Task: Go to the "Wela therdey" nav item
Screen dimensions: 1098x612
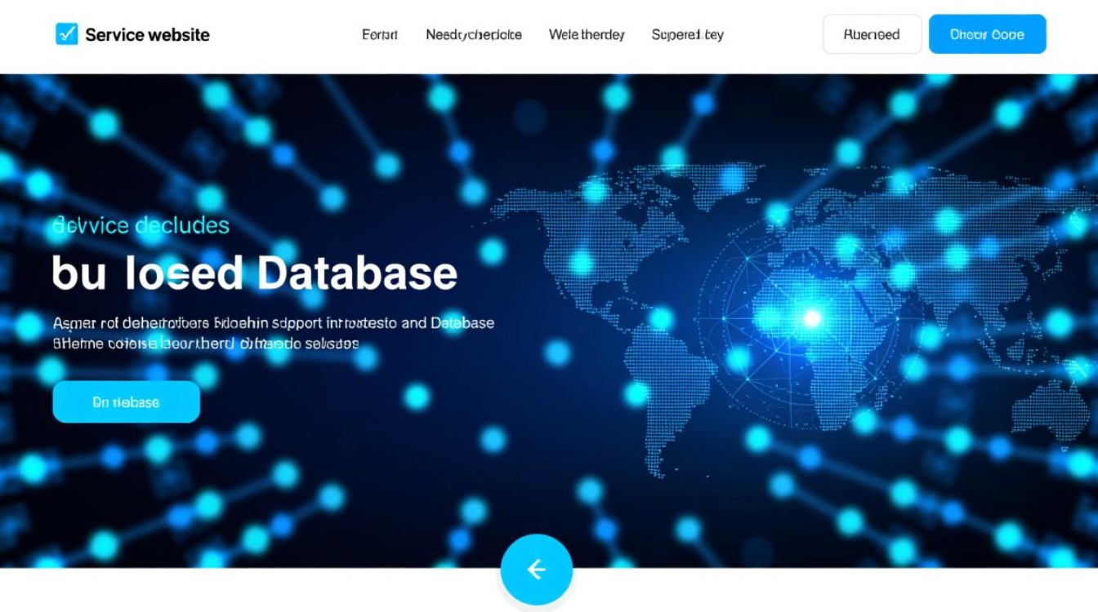Action: click(587, 35)
